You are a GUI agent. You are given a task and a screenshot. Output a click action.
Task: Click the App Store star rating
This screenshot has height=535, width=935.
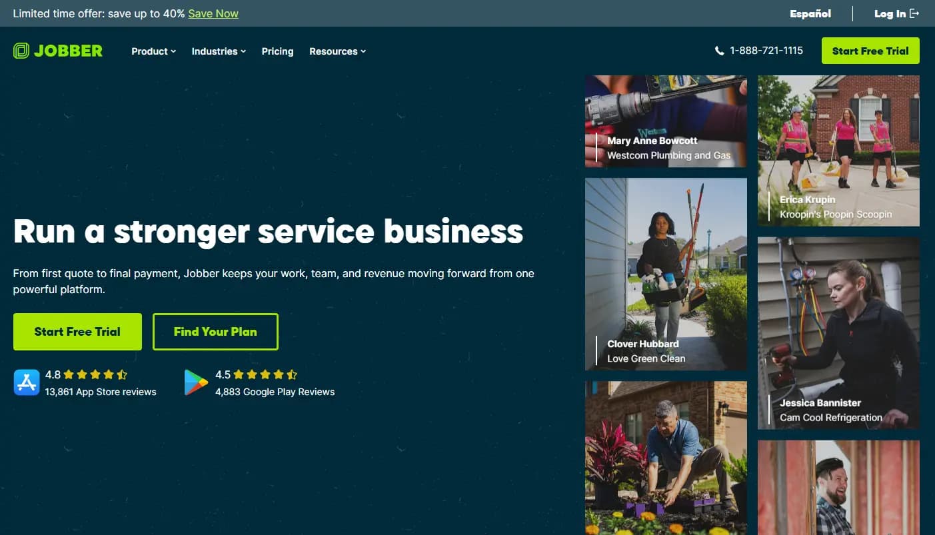click(95, 374)
